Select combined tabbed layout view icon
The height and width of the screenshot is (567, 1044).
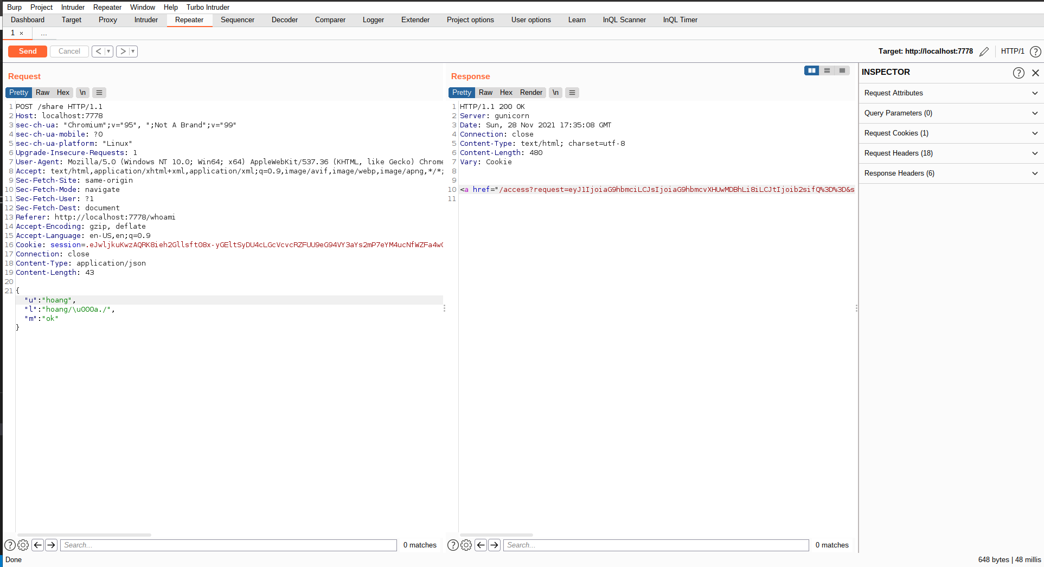click(842, 70)
